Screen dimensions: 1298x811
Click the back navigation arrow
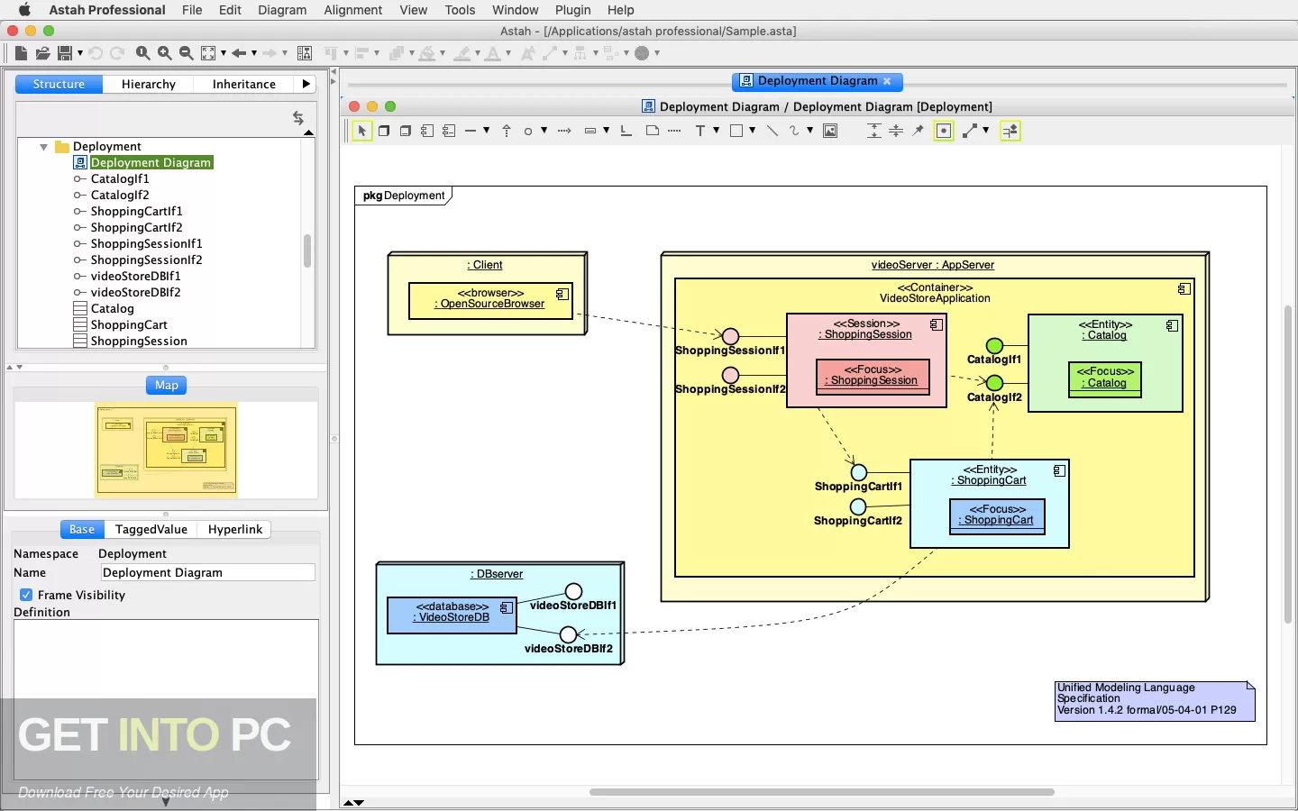239,53
